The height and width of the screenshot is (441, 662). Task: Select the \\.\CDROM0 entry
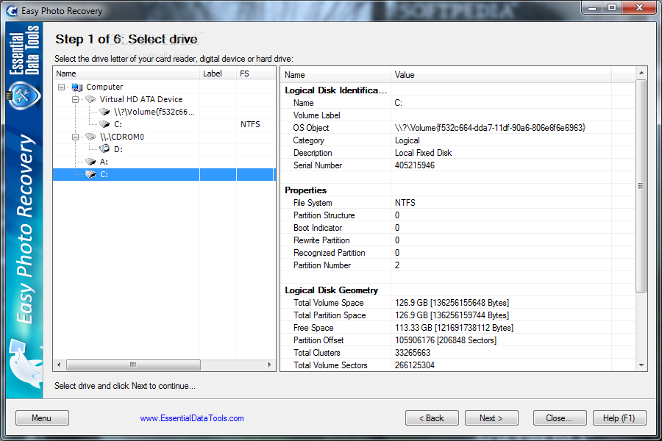(x=121, y=137)
